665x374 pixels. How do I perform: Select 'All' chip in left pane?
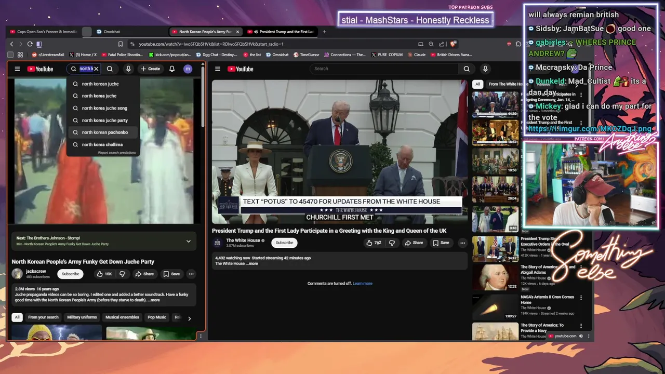pyautogui.click(x=17, y=317)
